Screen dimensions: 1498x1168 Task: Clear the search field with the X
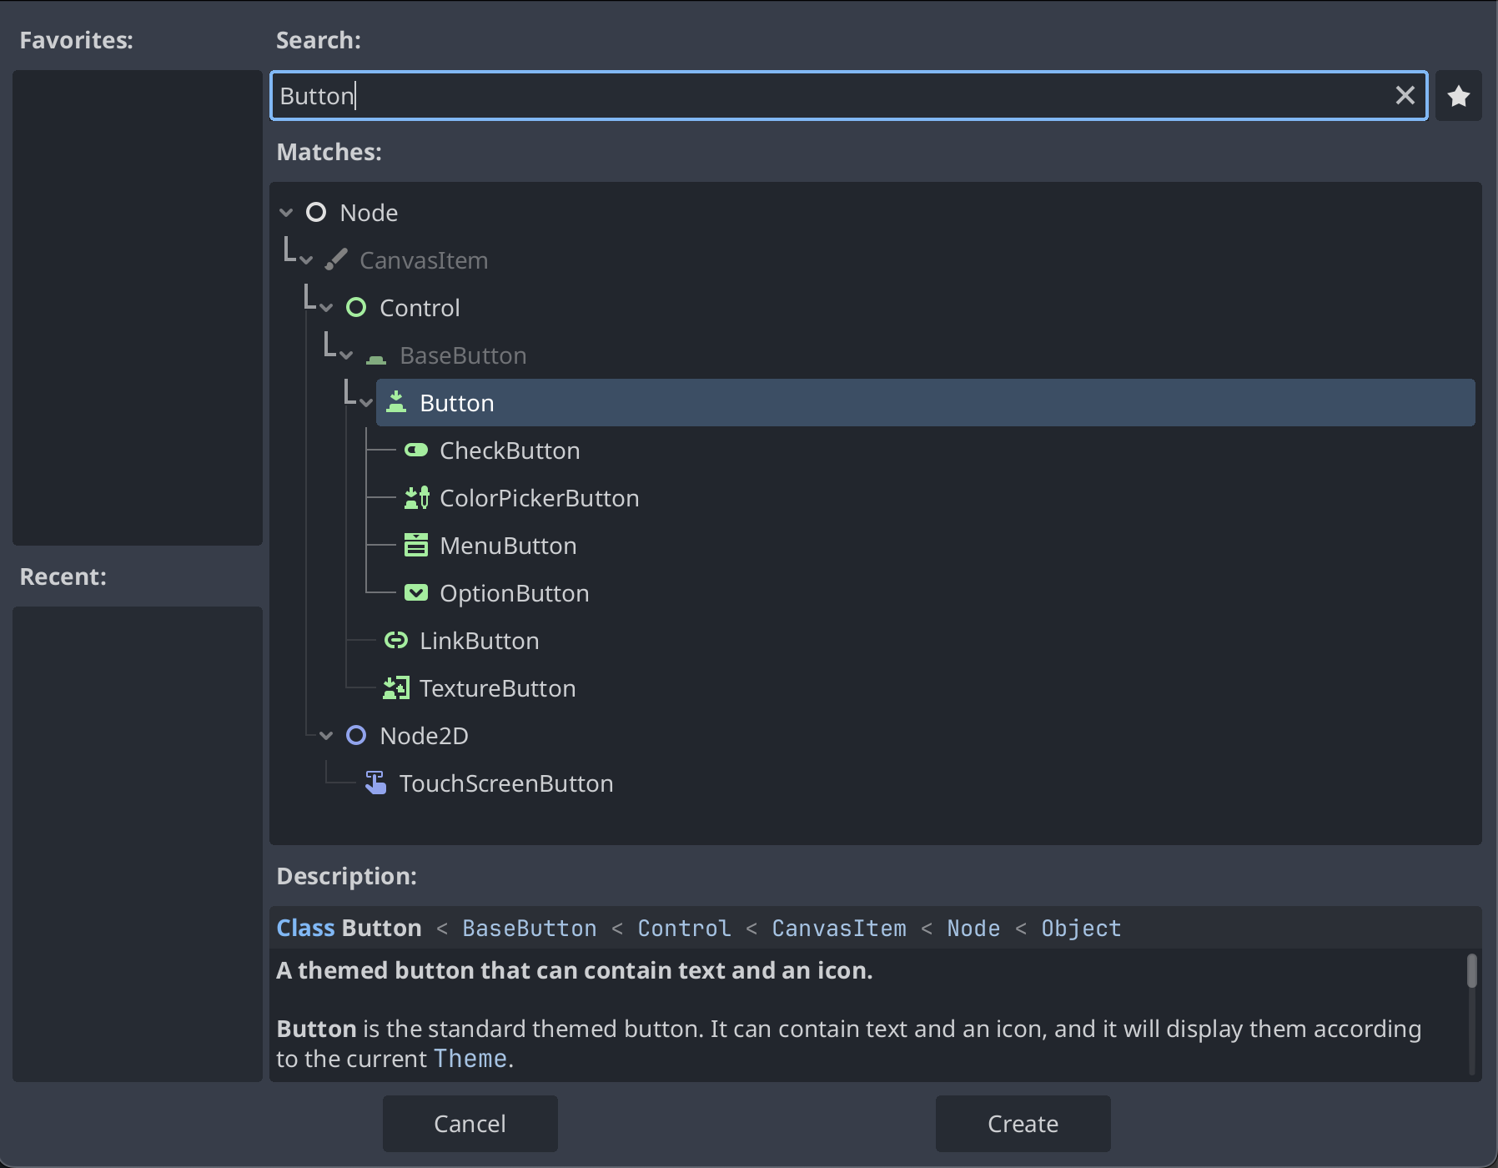pos(1405,95)
